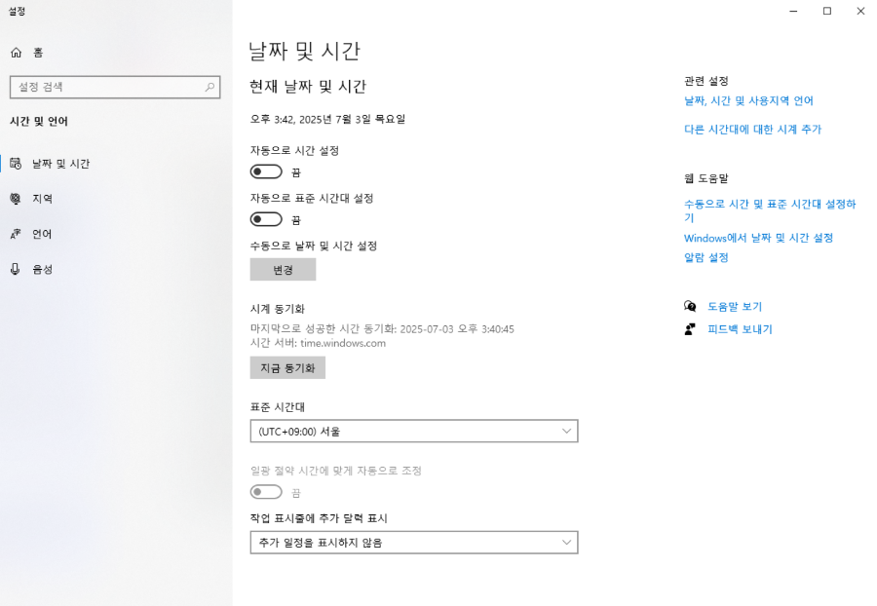Image resolution: width=877 pixels, height=606 pixels.
Task: Click the globe icon next to 지역
Action: coord(17,199)
